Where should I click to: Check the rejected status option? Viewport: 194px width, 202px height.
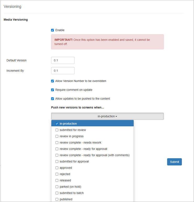pyautogui.click(x=57, y=174)
